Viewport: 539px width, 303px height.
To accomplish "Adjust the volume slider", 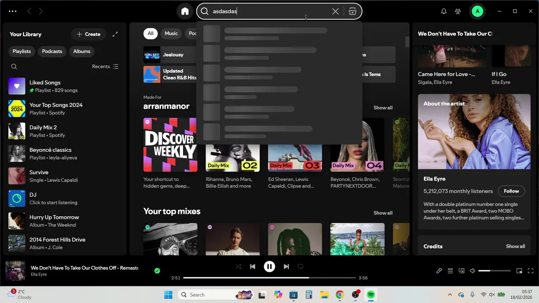I will click(x=495, y=271).
